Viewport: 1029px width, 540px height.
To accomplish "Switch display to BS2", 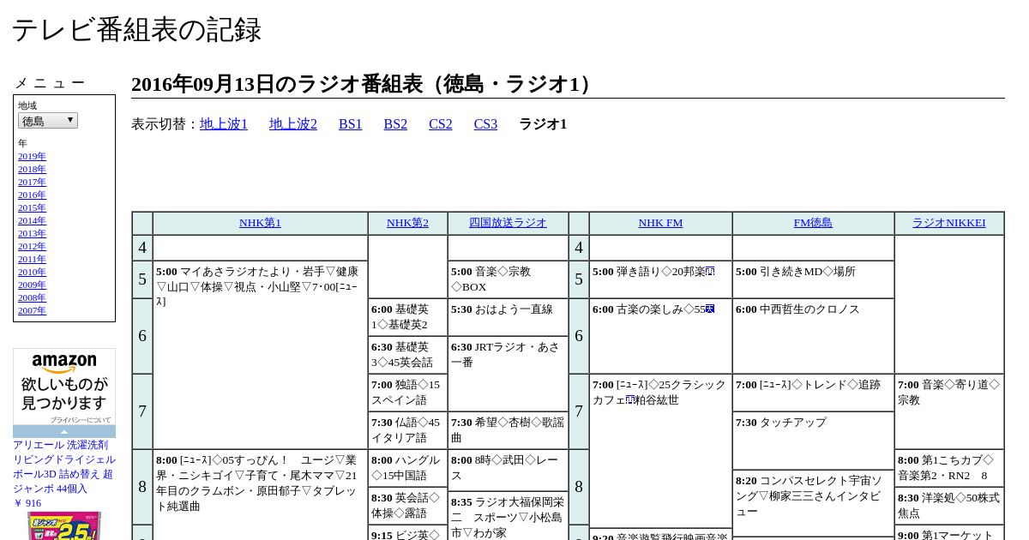I will tap(395, 124).
